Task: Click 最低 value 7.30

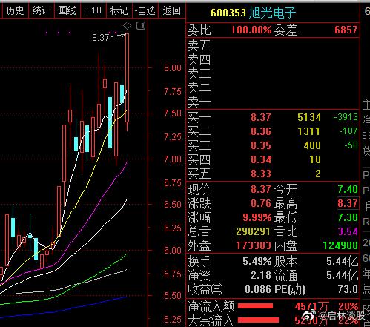Action: (348, 217)
